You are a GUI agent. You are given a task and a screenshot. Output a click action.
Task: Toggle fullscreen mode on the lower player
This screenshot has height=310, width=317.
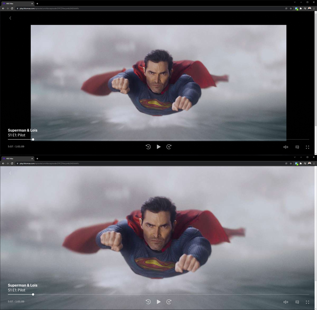coord(307,302)
